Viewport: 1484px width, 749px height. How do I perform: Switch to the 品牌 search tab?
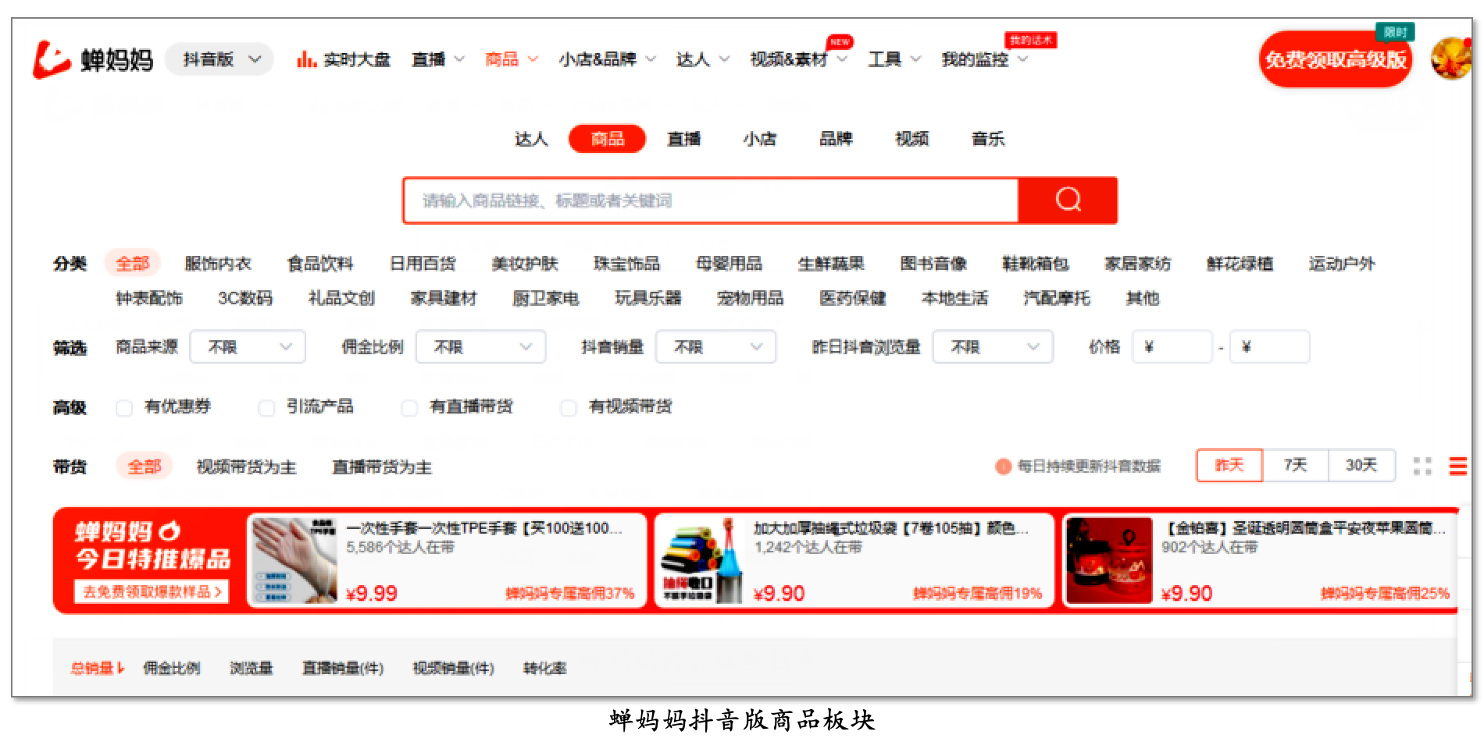click(x=835, y=139)
